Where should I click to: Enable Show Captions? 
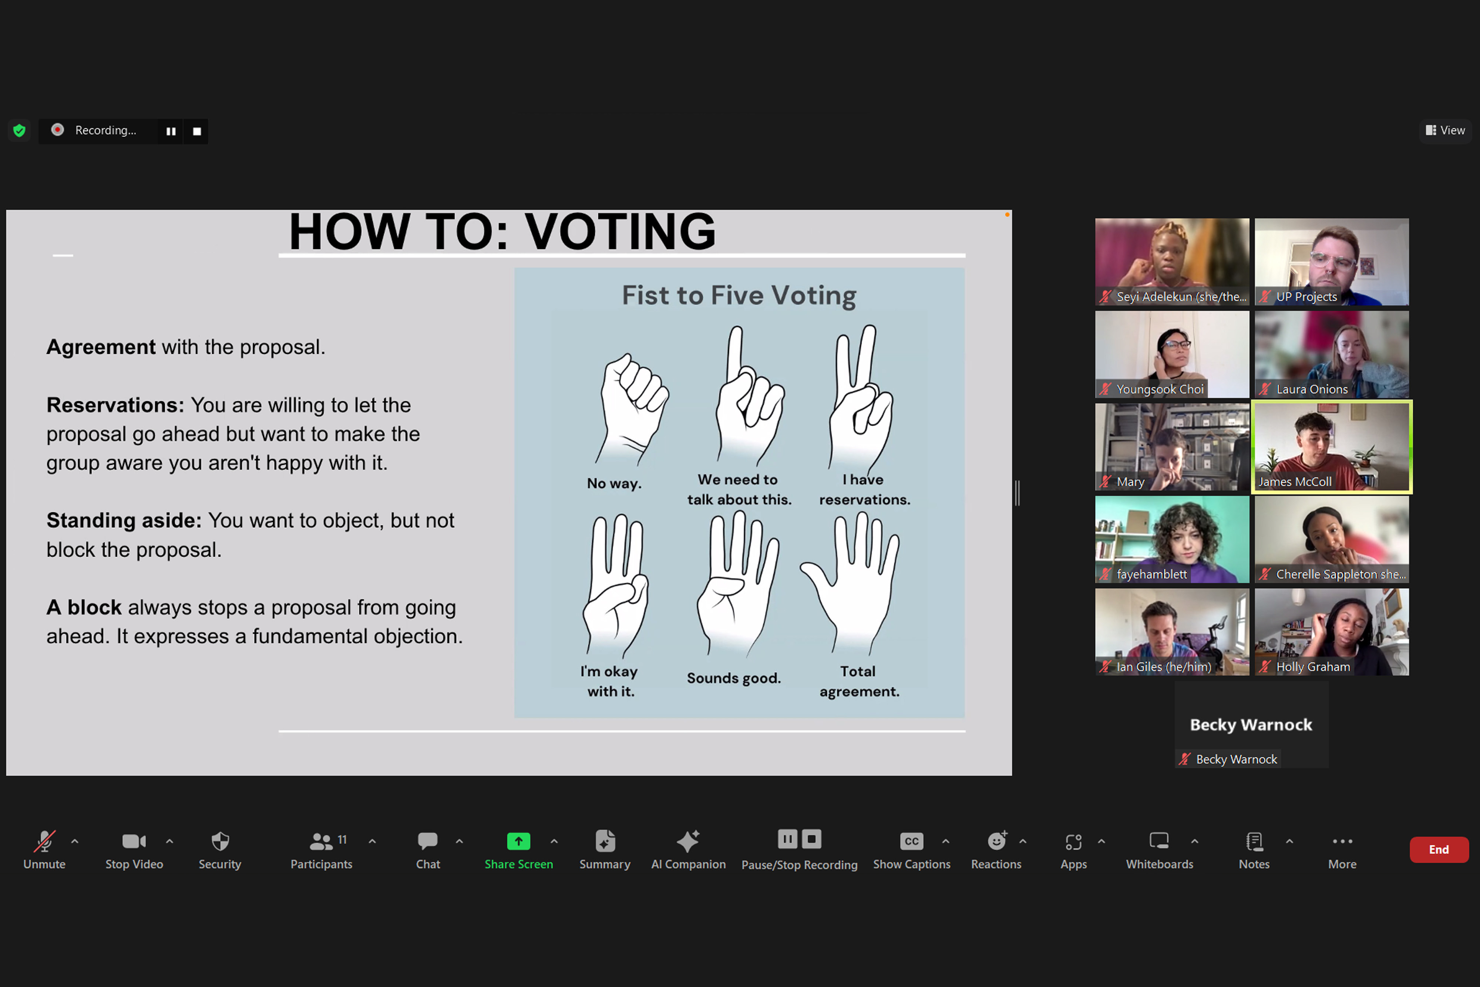coord(911,842)
